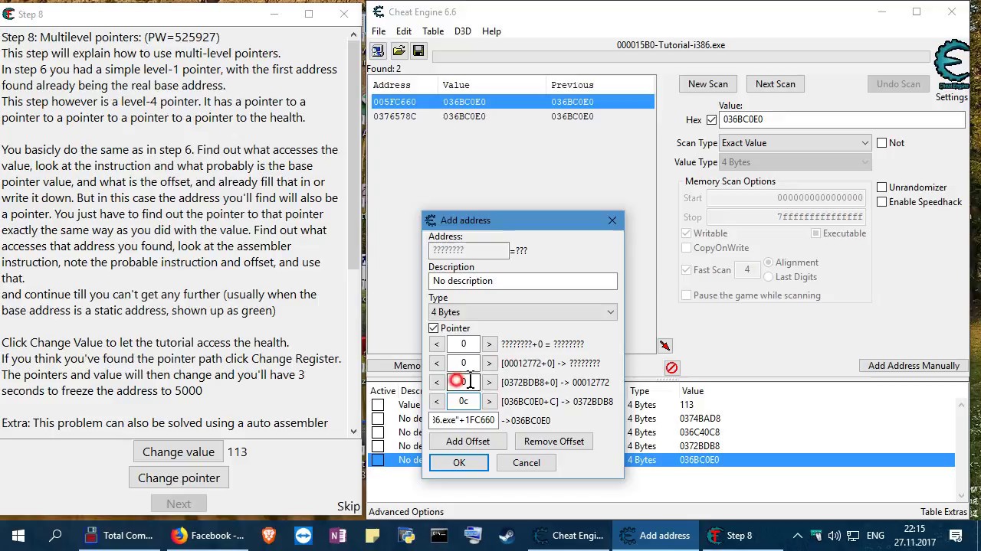The height and width of the screenshot is (551, 981).
Task: Increase offset on the [036BC0E0+C] row
Action: [x=489, y=402]
